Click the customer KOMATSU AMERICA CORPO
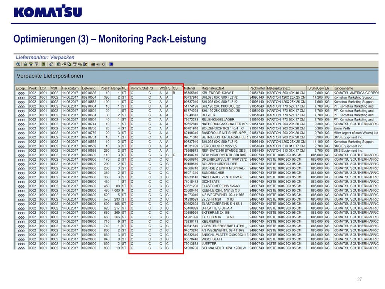This screenshot has width=385, height=289. (x=356, y=93)
